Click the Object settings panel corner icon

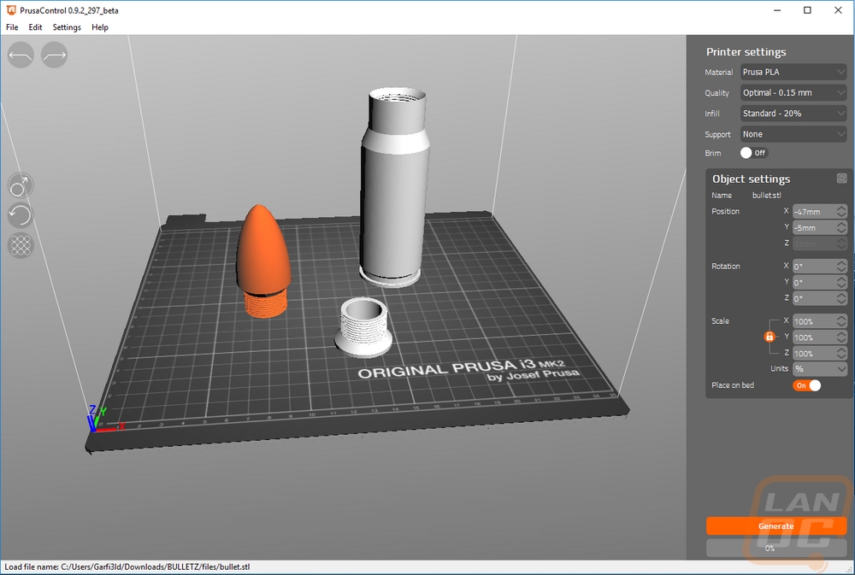(x=841, y=179)
